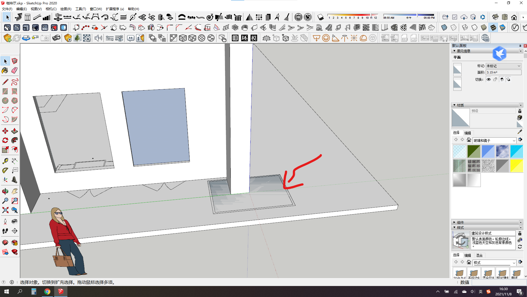The image size is (527, 297).
Task: Select the Paint Bucket tool
Action: [5, 70]
